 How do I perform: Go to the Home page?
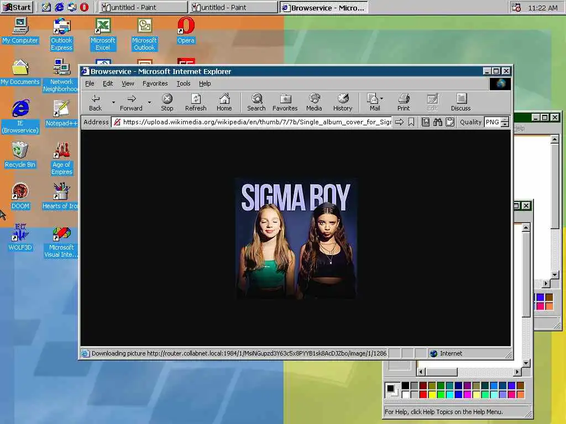pos(224,102)
